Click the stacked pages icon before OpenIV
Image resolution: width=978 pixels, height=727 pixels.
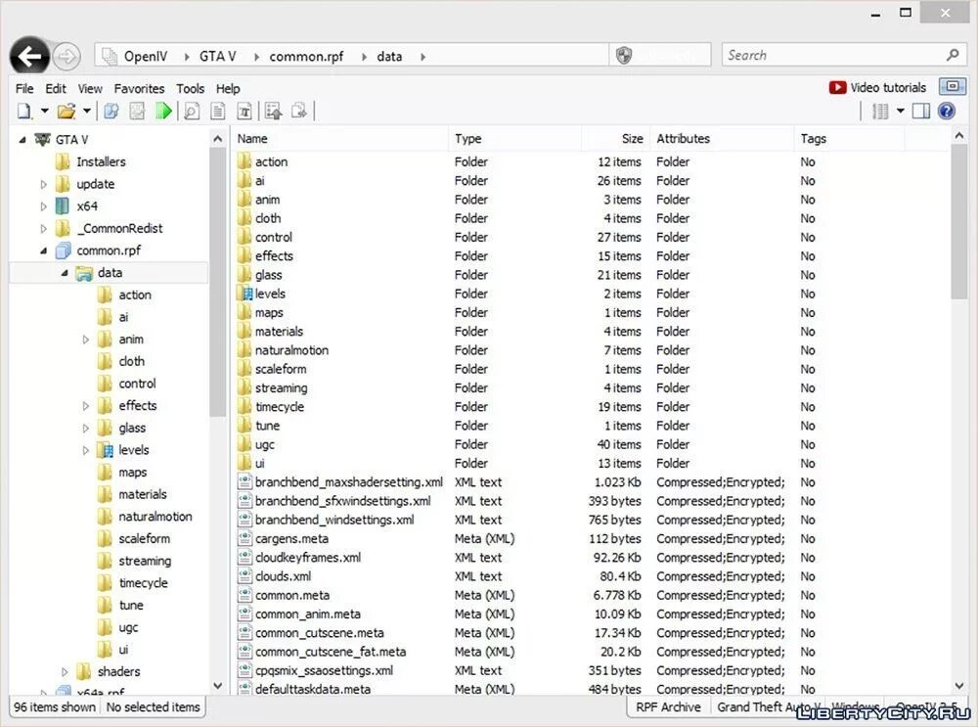click(x=110, y=56)
